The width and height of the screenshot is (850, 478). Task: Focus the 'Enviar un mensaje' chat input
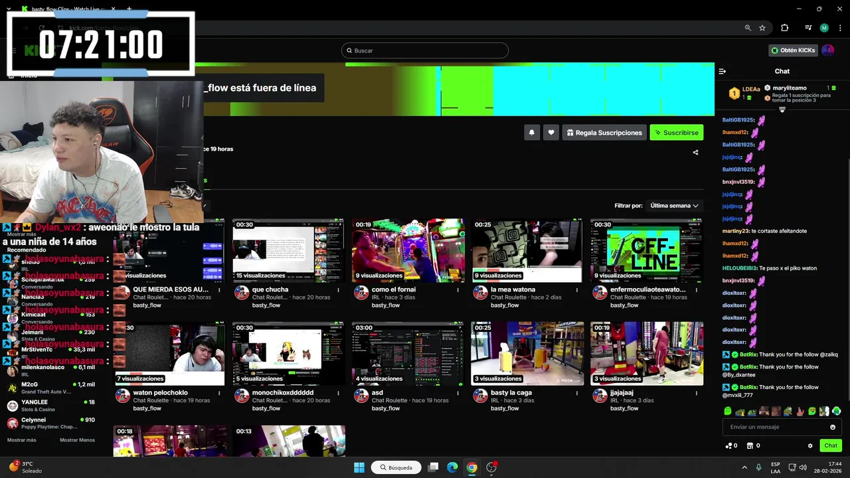(x=782, y=427)
